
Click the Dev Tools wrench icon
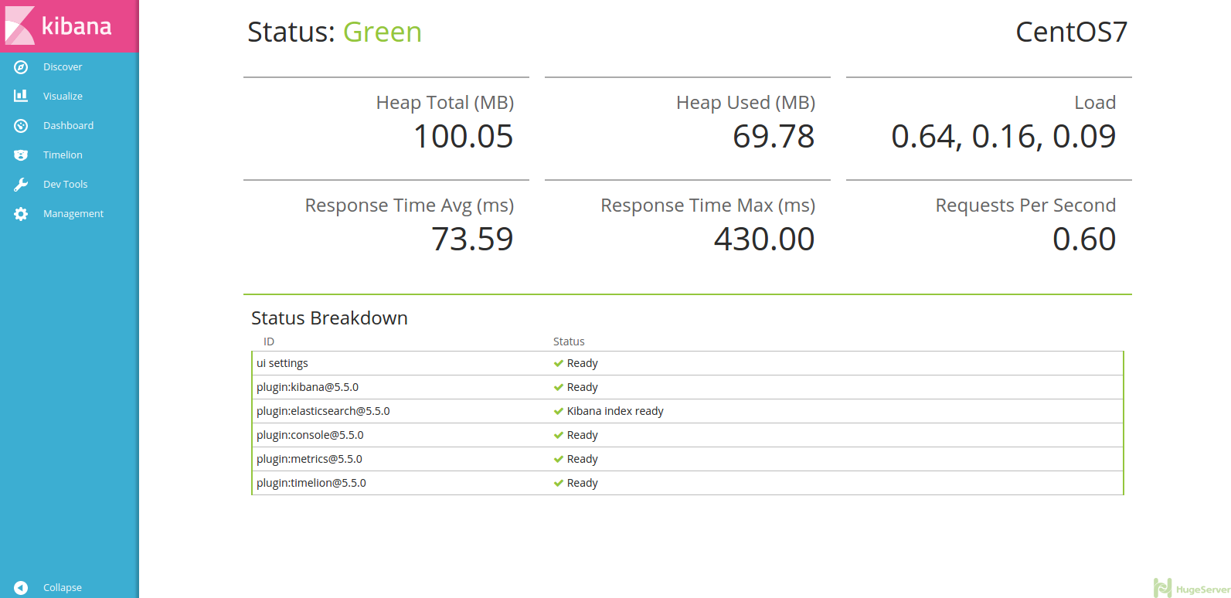(21, 185)
